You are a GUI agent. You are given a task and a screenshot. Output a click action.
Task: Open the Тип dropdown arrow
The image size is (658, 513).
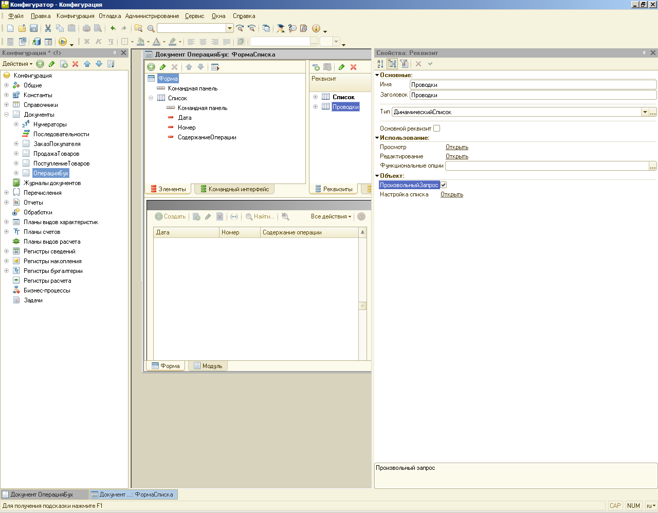pyautogui.click(x=645, y=112)
